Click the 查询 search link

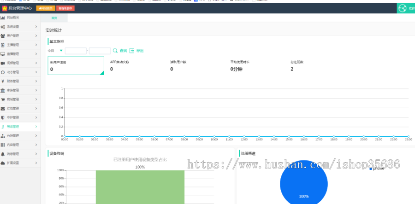[x=124, y=51]
